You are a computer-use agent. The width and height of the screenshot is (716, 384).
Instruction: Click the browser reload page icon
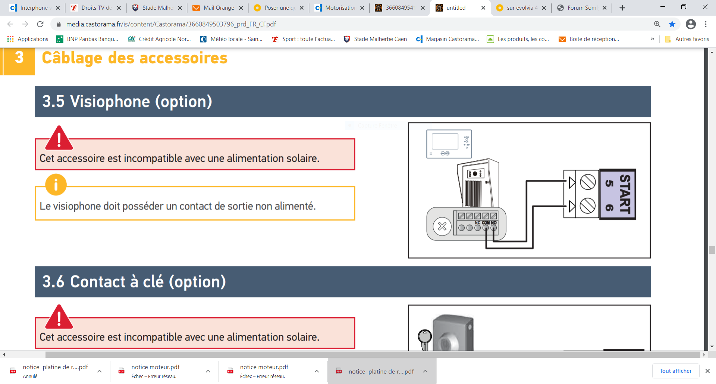point(40,24)
